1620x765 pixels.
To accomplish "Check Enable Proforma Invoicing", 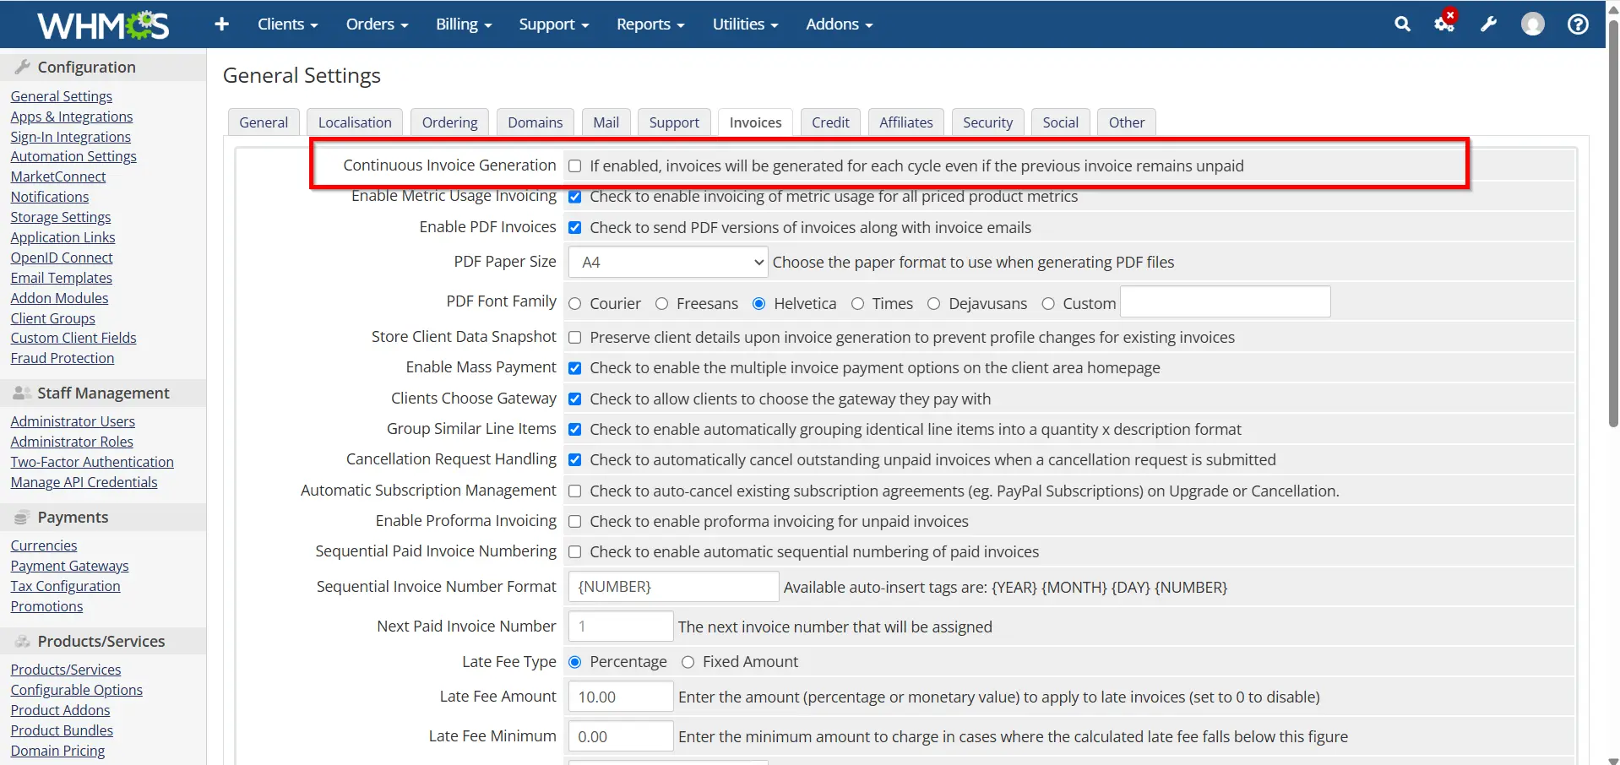I will (x=575, y=522).
